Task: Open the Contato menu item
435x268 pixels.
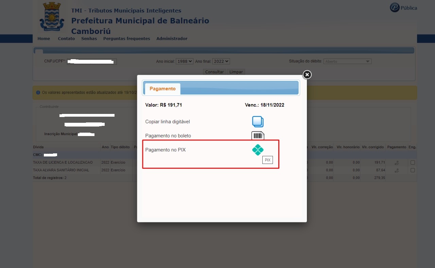Action: 66,39
